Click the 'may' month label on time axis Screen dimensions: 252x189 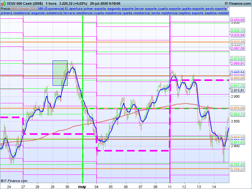click(82, 187)
